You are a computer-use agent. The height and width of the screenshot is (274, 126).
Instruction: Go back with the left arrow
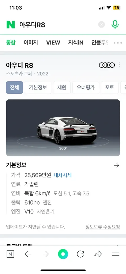(x=28, y=254)
